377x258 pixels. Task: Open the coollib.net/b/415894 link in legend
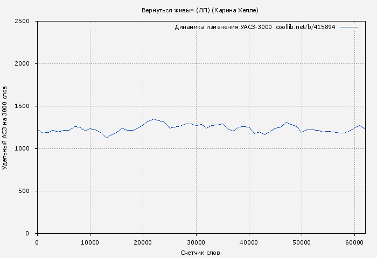coord(305,27)
